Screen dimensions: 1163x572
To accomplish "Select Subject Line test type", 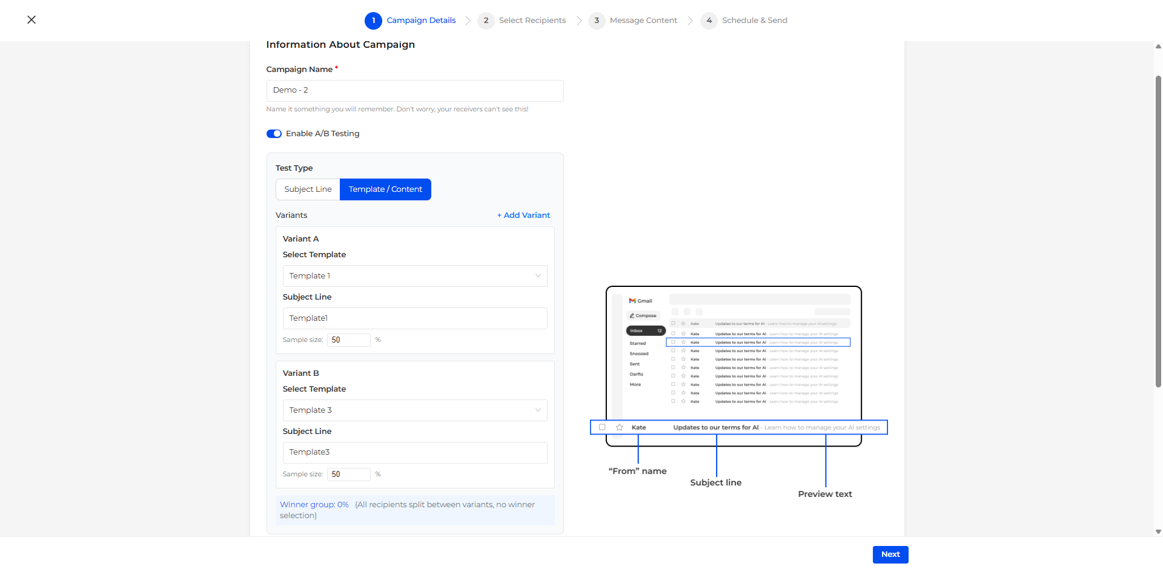I will point(308,189).
